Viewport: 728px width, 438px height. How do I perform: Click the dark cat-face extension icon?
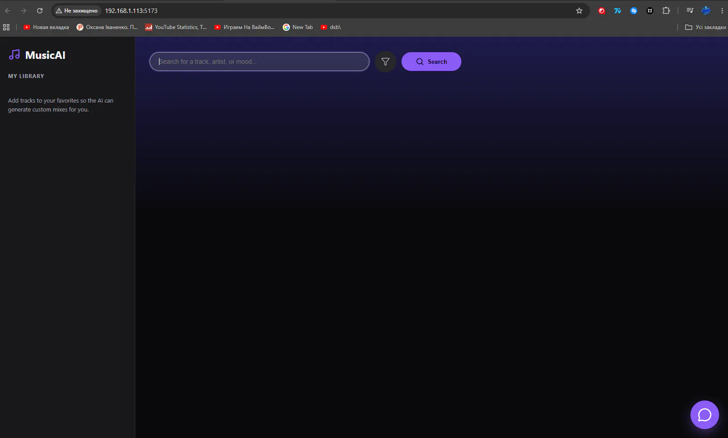point(650,11)
